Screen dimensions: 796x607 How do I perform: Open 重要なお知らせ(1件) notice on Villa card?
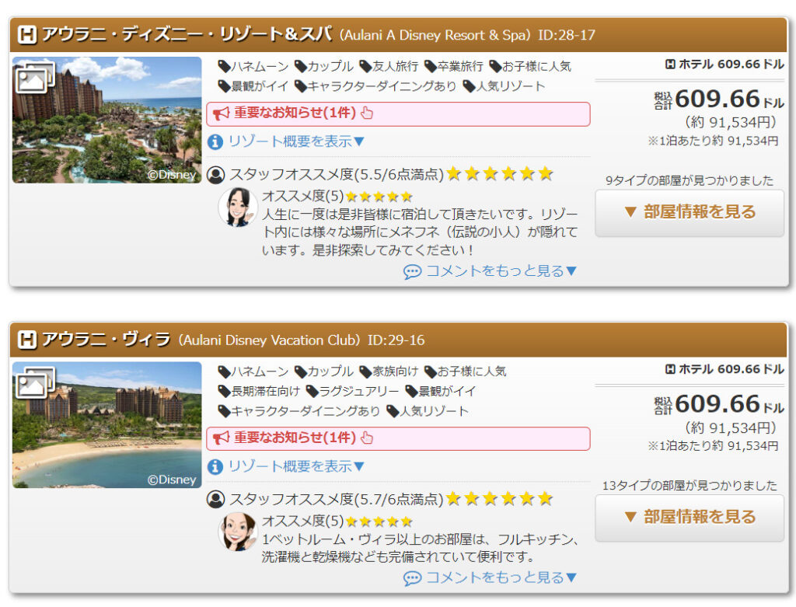398,438
